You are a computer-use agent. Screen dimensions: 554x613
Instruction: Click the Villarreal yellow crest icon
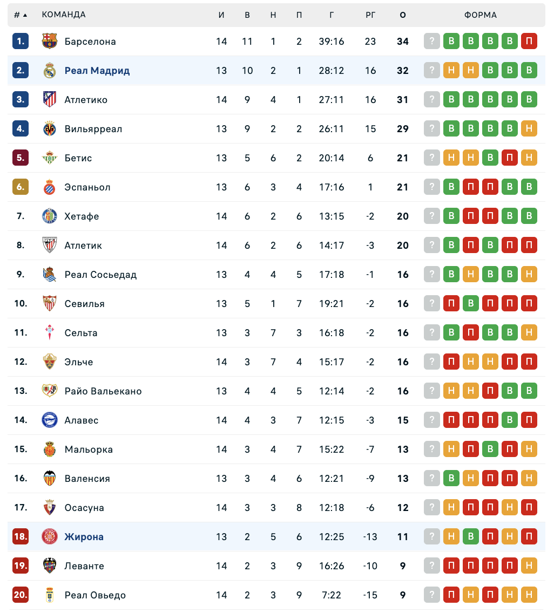50,129
